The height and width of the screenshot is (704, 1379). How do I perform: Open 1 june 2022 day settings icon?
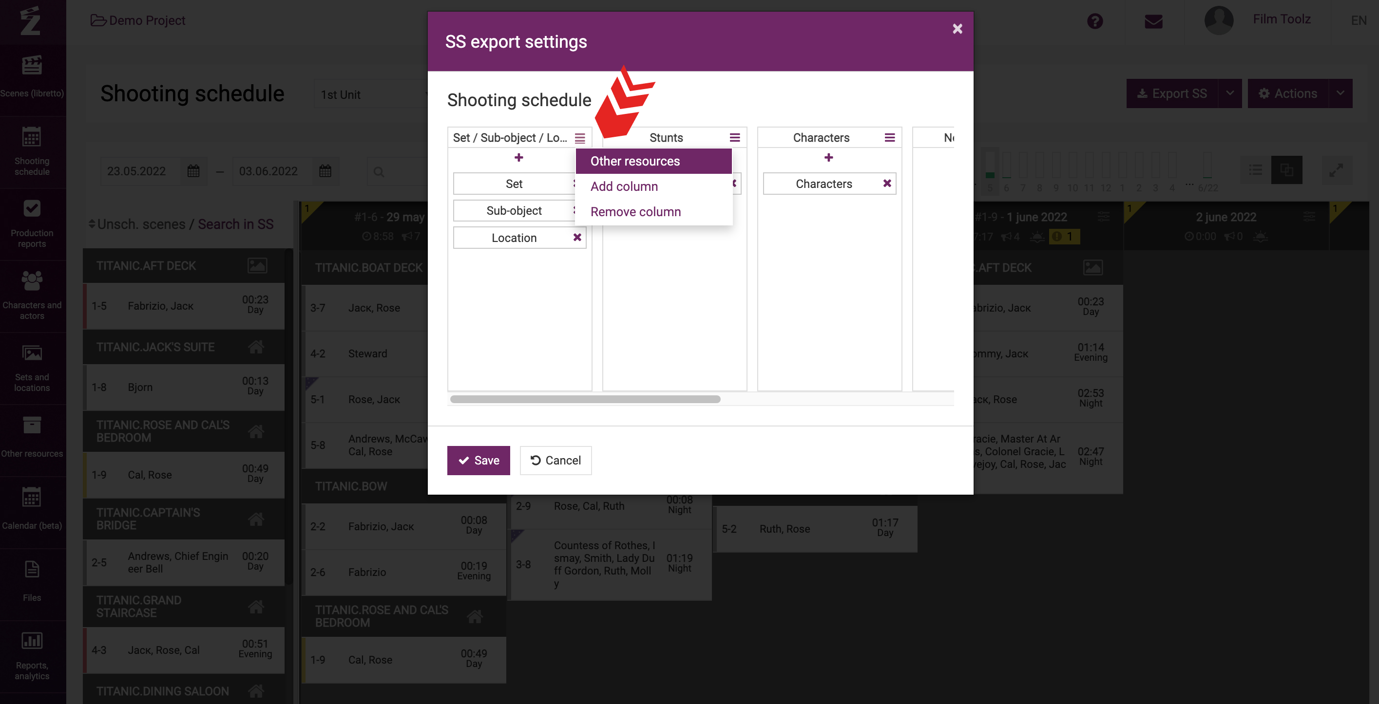coord(1103,216)
